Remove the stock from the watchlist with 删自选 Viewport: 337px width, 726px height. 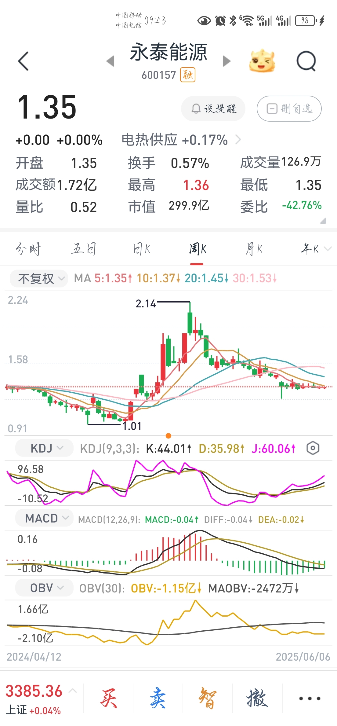(x=289, y=108)
